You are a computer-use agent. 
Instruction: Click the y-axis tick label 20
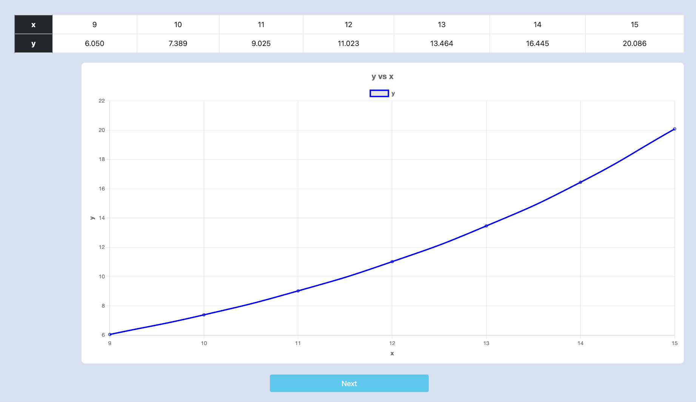coord(102,130)
